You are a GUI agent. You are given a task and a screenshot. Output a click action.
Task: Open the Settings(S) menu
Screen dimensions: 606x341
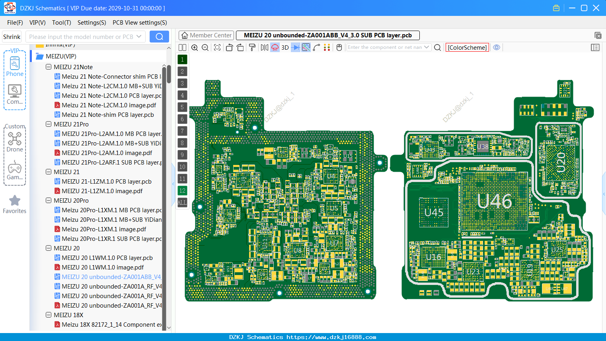click(92, 23)
